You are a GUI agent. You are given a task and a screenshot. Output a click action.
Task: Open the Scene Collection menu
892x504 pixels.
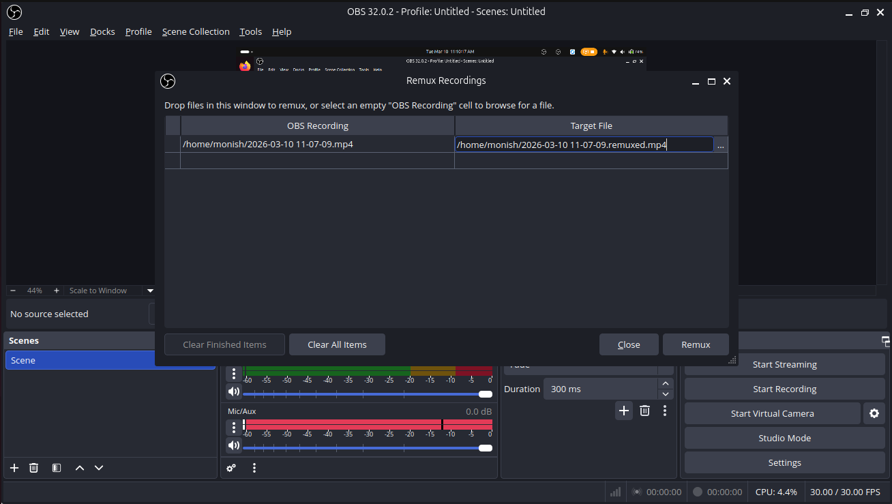[x=196, y=31]
